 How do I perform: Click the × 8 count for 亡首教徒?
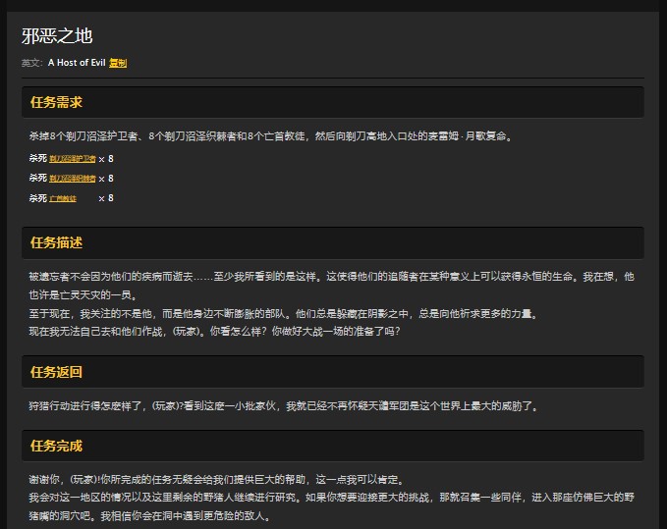point(106,198)
